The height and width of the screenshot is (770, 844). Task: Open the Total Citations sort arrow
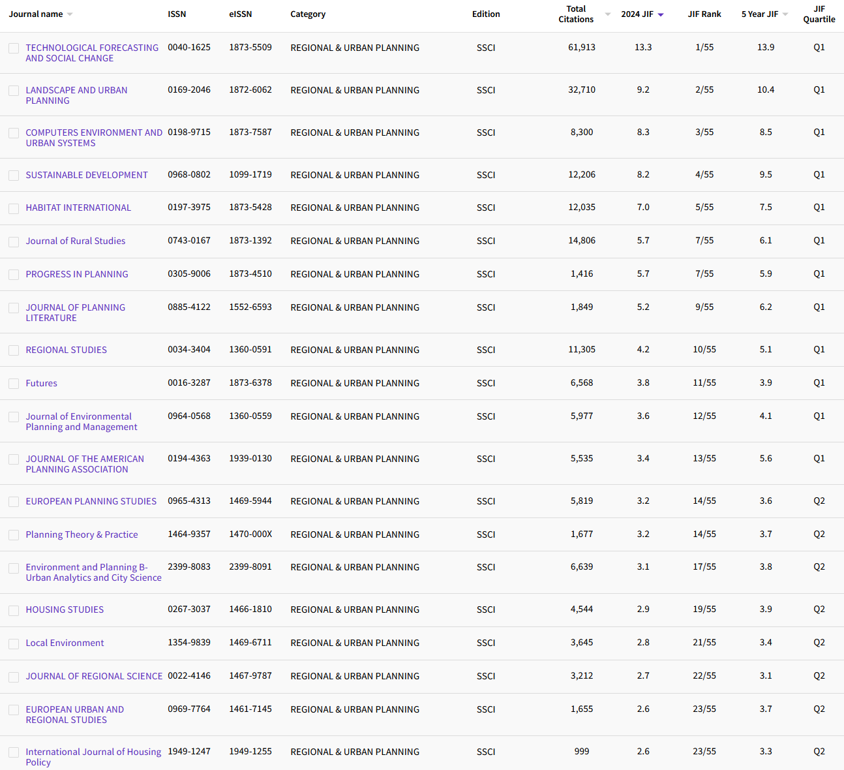point(607,14)
